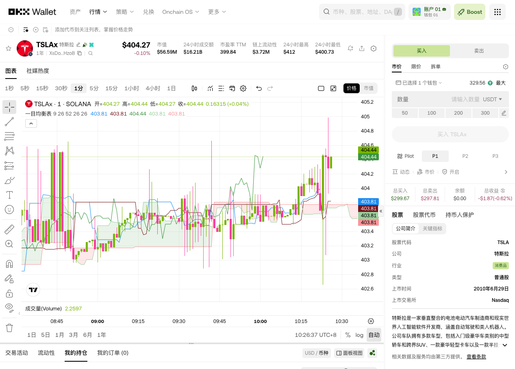Viewport: 515px width, 369px height.
Task: Click the Boost rocket button
Action: point(470,12)
